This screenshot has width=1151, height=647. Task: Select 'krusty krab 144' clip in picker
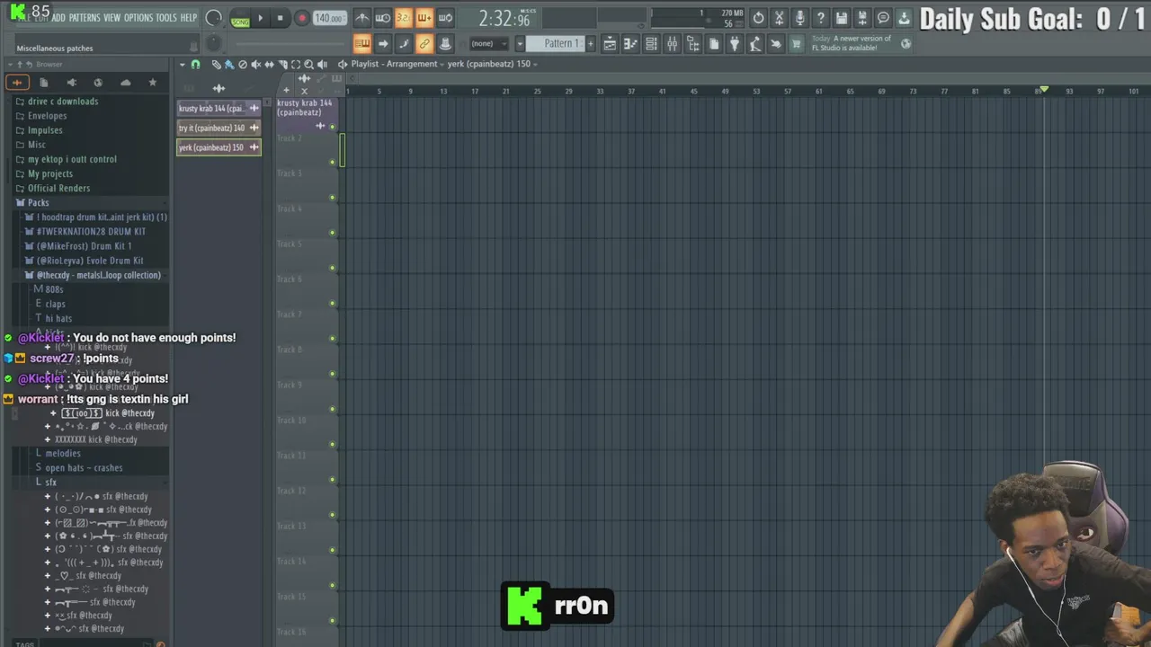tap(219, 108)
